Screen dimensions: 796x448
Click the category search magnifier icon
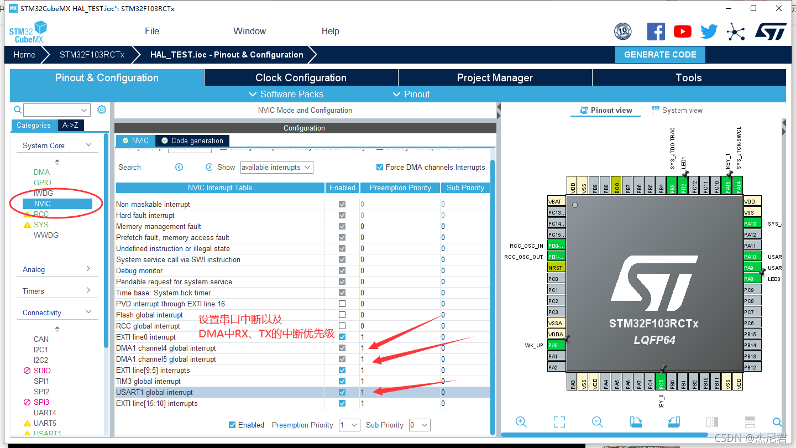coord(18,110)
